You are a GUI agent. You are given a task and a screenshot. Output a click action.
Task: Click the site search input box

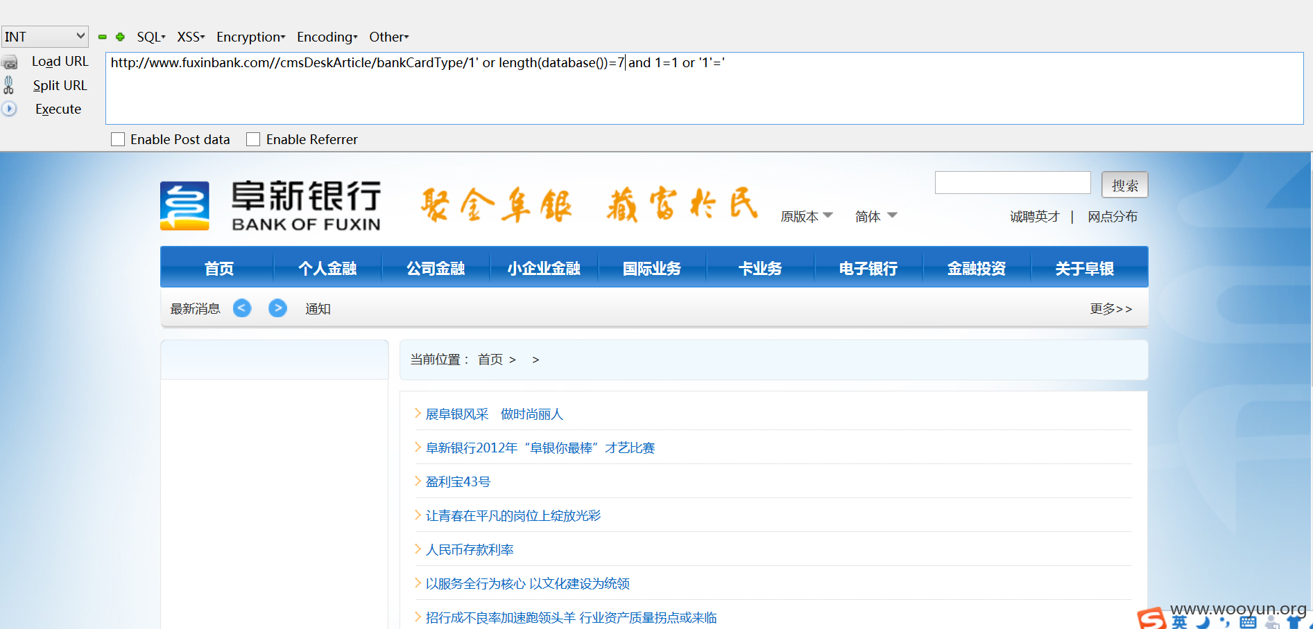[x=1013, y=183]
